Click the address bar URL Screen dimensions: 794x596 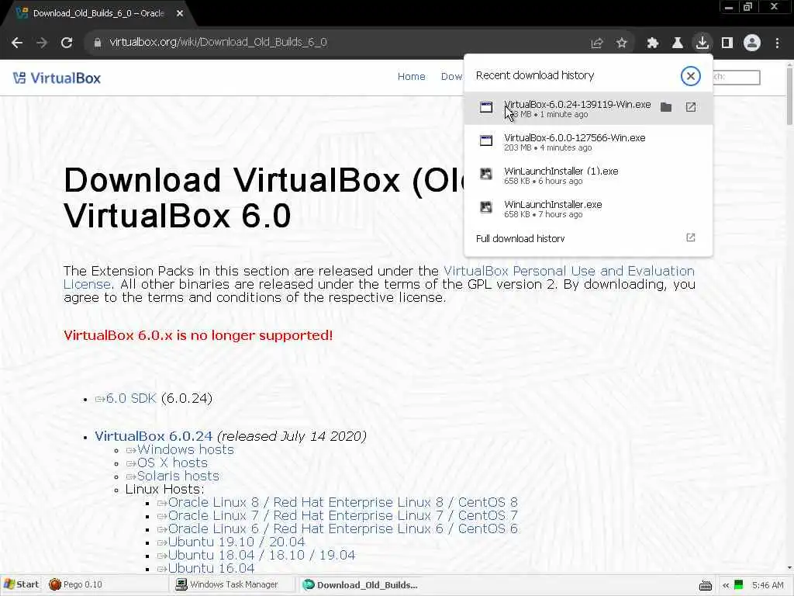pyautogui.click(x=218, y=43)
